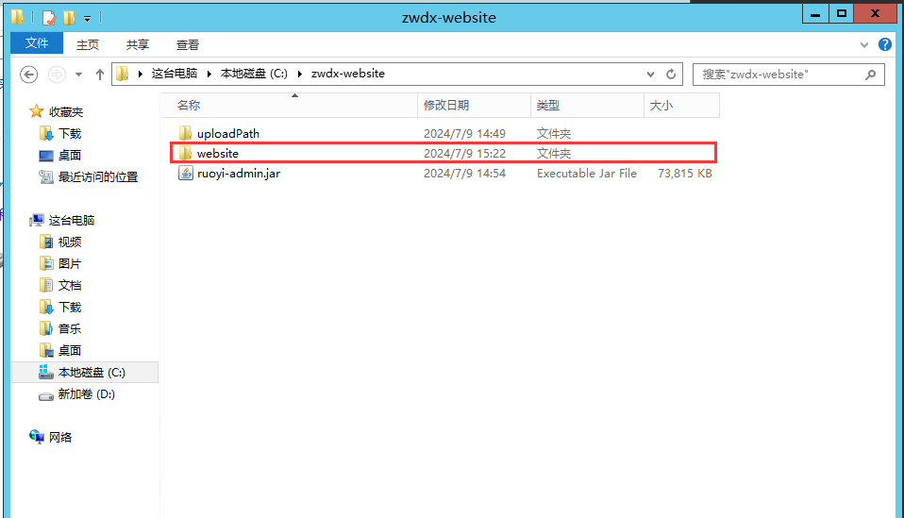This screenshot has height=518, width=904.
Task: Select 新加卷 (D:) in the navigation pane
Action: (x=87, y=394)
